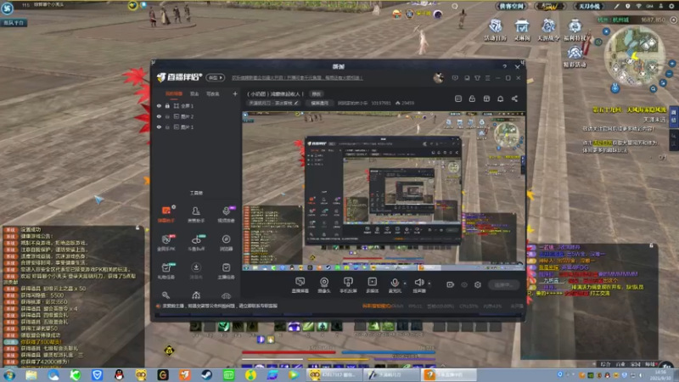Expand the mode pill beside 直播伴侣 logo
The height and width of the screenshot is (382, 679).
point(216,77)
